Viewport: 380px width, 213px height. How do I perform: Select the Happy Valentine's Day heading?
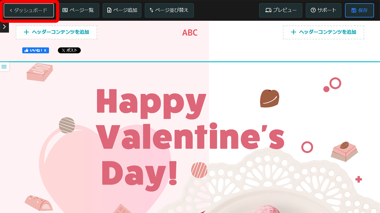tap(190, 136)
